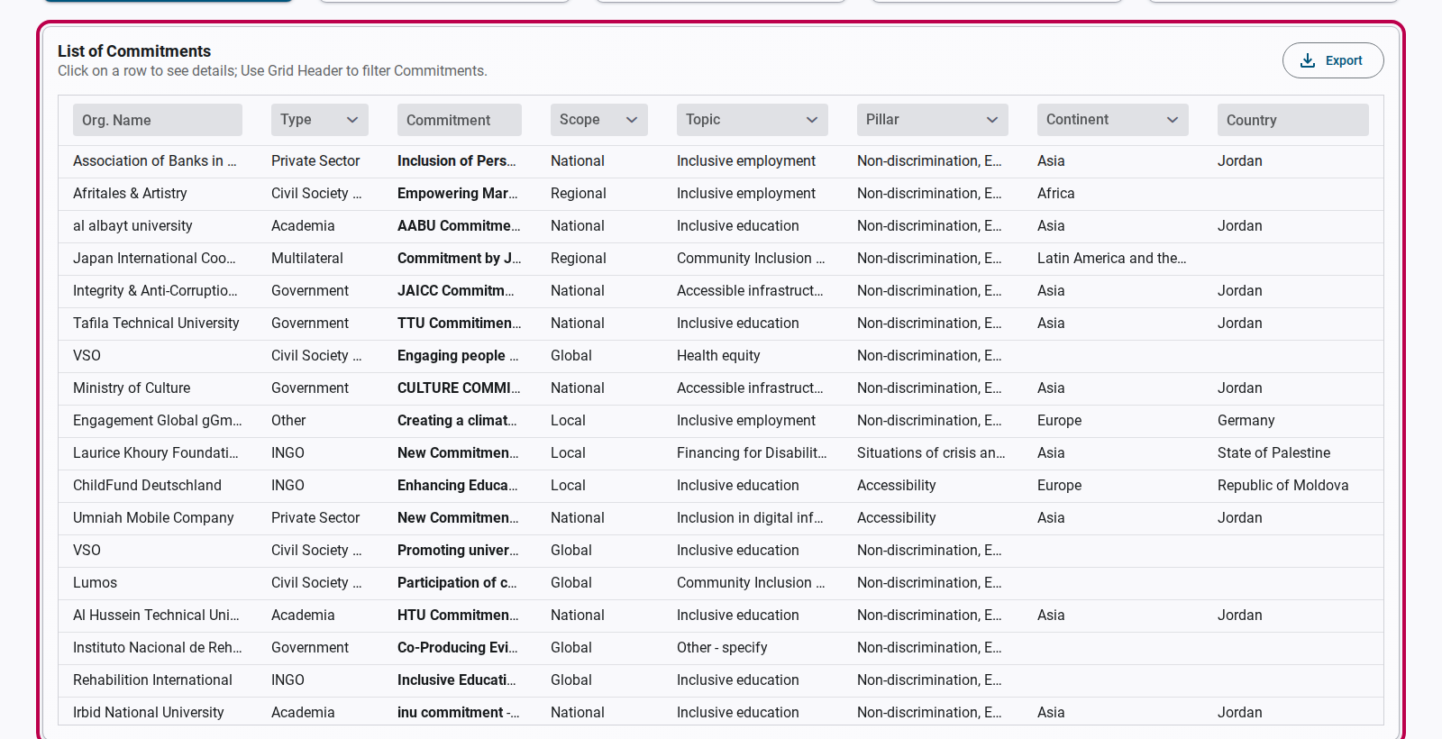The height and width of the screenshot is (739, 1442).
Task: Select Instituto Nacional de Reh... row
Action: tap(721, 648)
